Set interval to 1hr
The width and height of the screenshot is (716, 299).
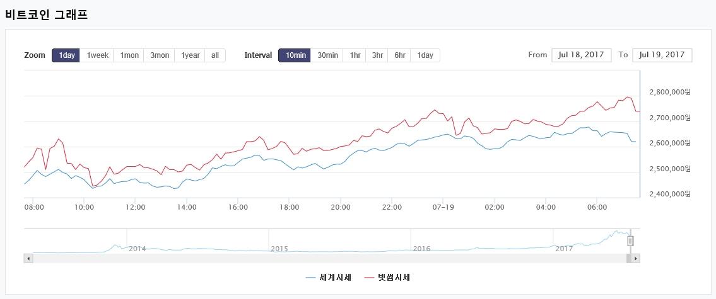pyautogui.click(x=355, y=55)
